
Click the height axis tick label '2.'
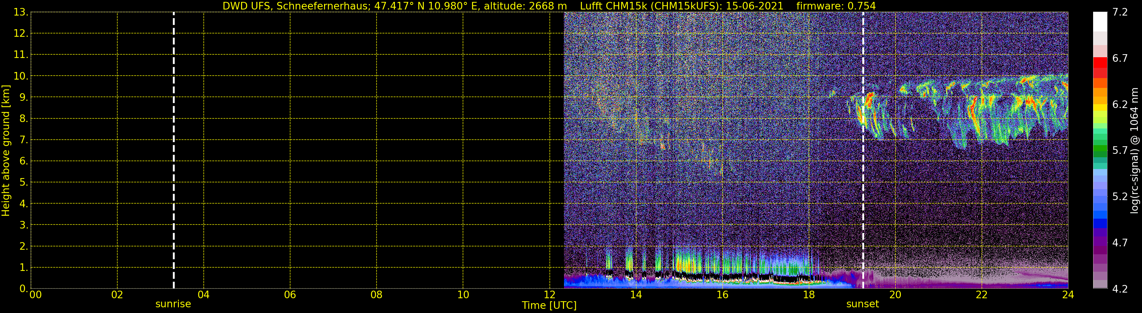click(x=23, y=246)
